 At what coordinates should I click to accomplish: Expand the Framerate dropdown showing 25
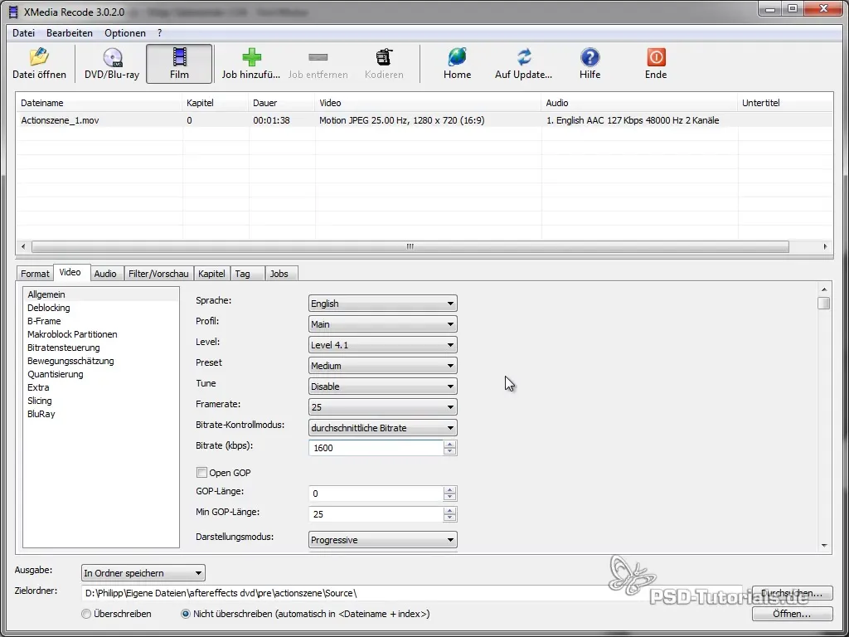tap(382, 406)
